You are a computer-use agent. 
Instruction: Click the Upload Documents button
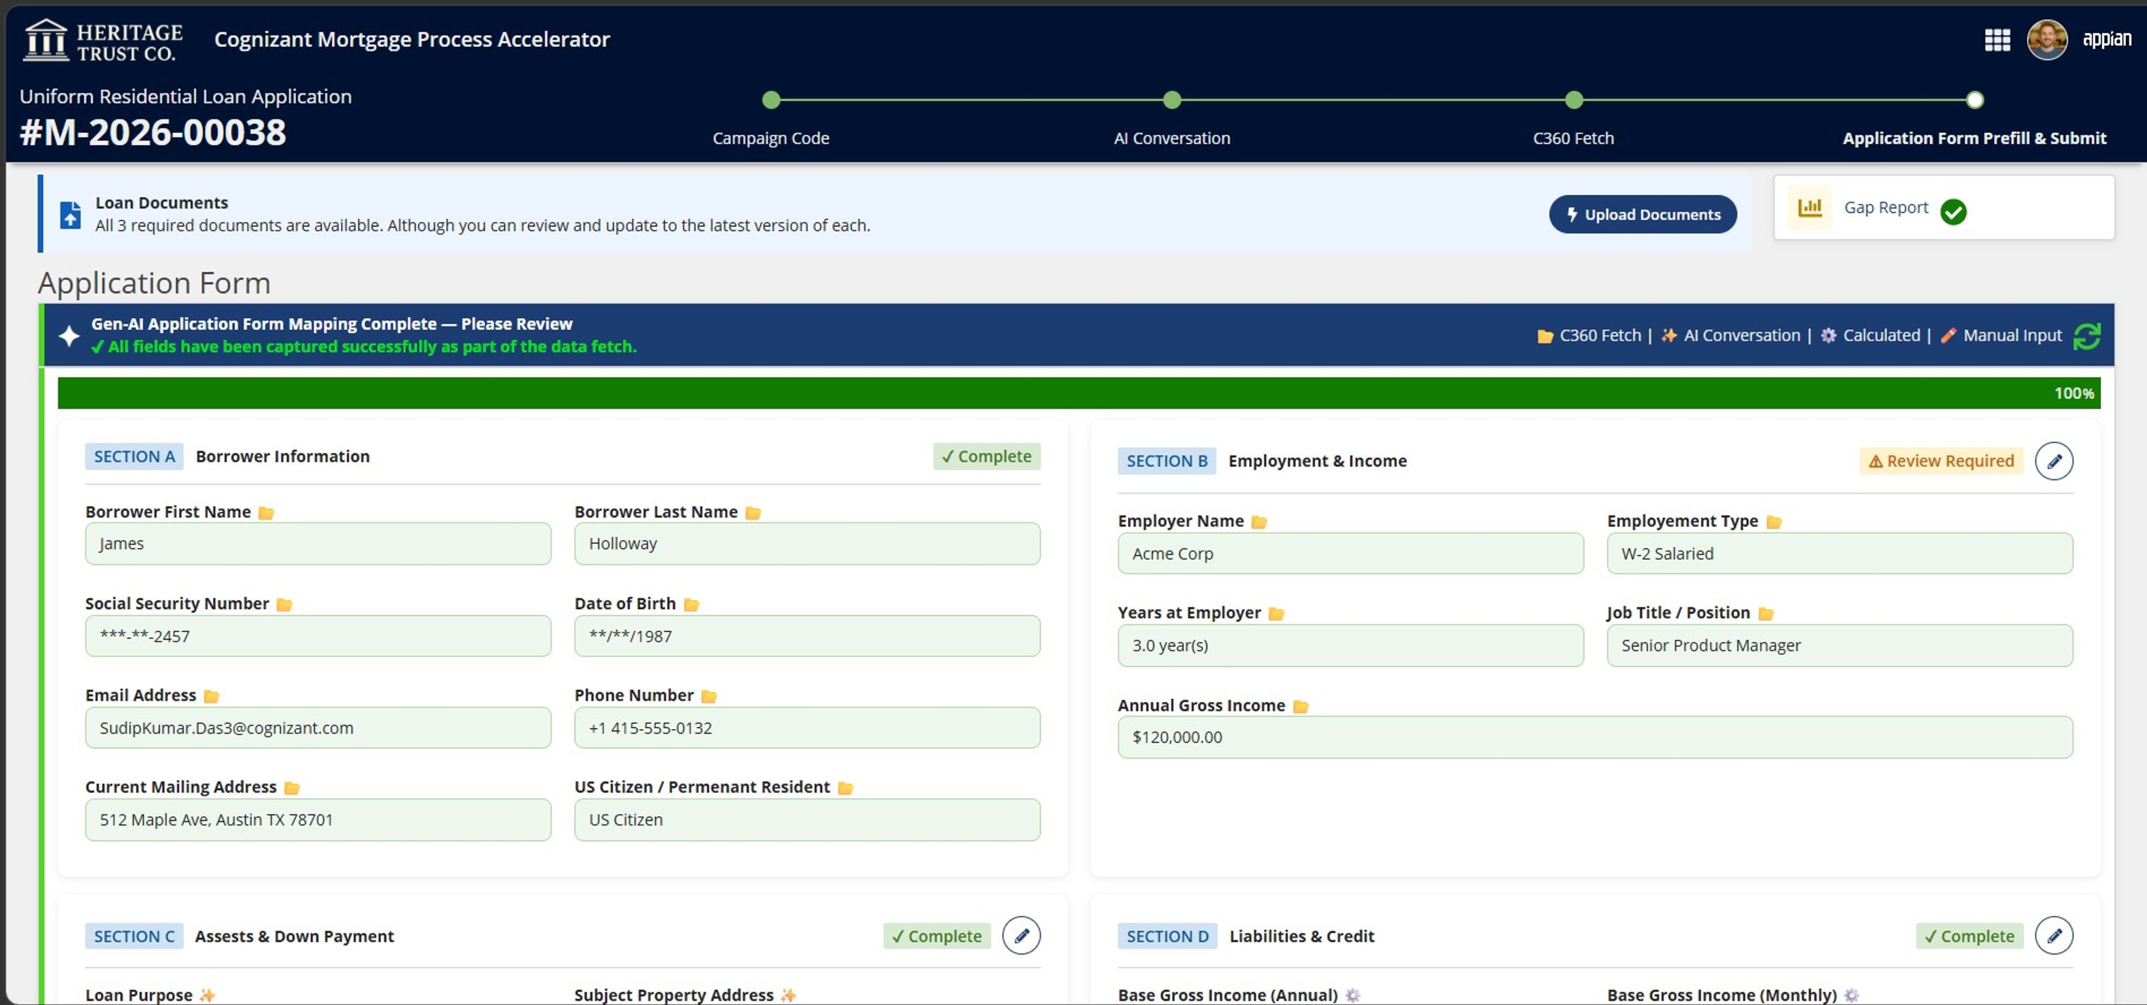click(1643, 214)
